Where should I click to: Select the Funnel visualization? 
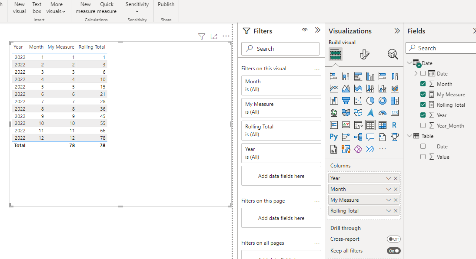coord(346,101)
